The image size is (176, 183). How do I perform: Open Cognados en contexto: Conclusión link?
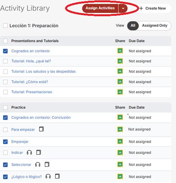point(41,117)
